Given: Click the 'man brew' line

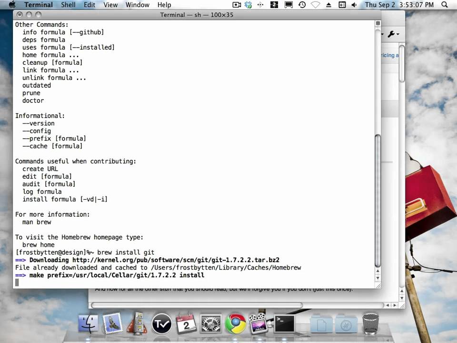Looking at the screenshot, I should [37, 222].
